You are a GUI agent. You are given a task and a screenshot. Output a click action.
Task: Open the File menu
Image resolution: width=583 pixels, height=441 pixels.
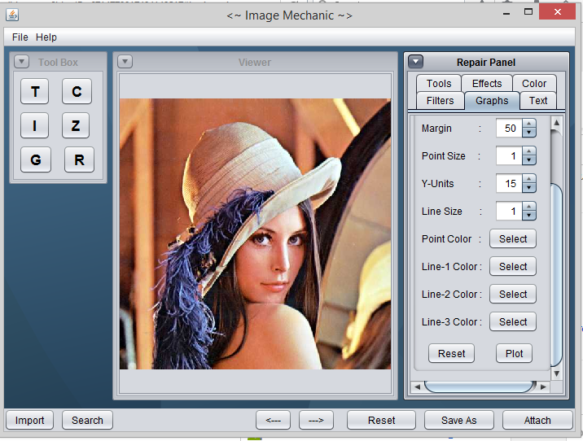click(20, 37)
